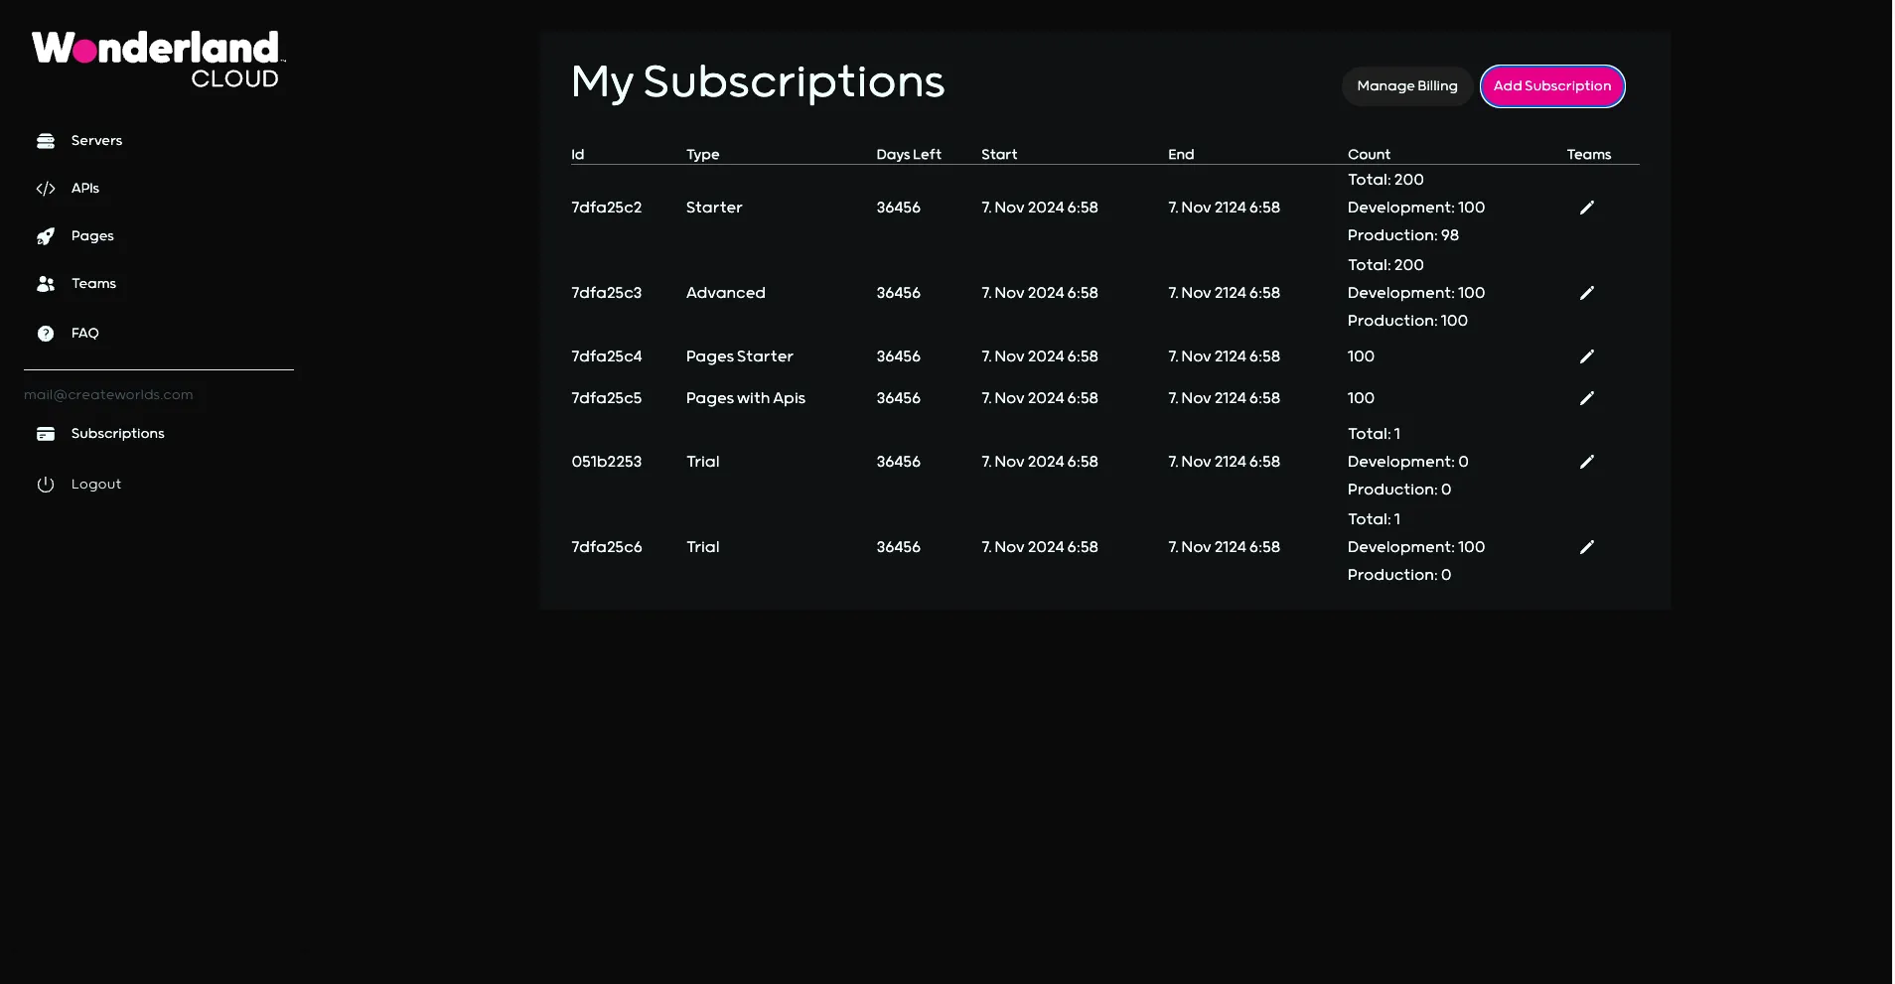Image resolution: width=1895 pixels, height=984 pixels.
Task: Click the mail@createworlds.com account label
Action: pyautogui.click(x=108, y=394)
